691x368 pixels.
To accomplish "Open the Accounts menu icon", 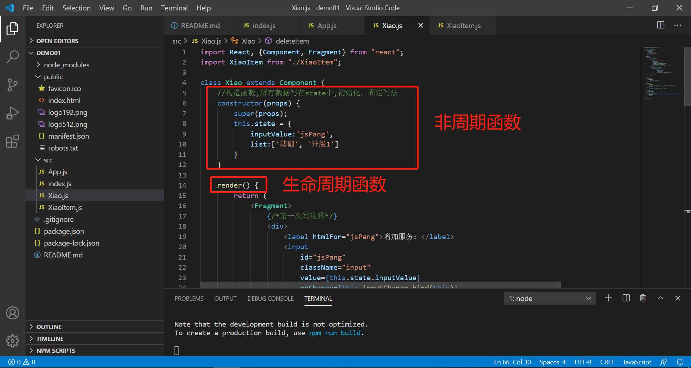I will 13,313.
